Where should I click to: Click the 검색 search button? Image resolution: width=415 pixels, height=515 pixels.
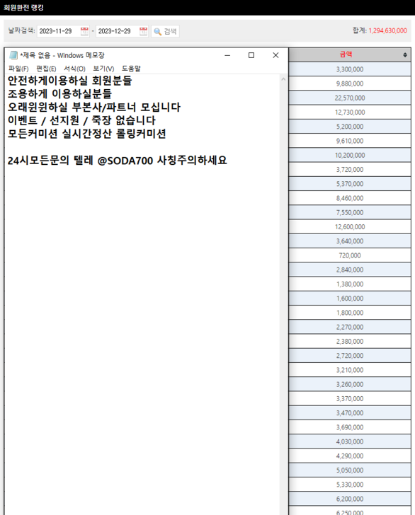pos(165,31)
